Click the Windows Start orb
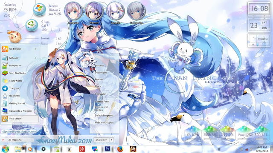 click(6, 149)
